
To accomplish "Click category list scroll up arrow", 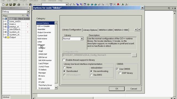I will click(x=56, y=23).
